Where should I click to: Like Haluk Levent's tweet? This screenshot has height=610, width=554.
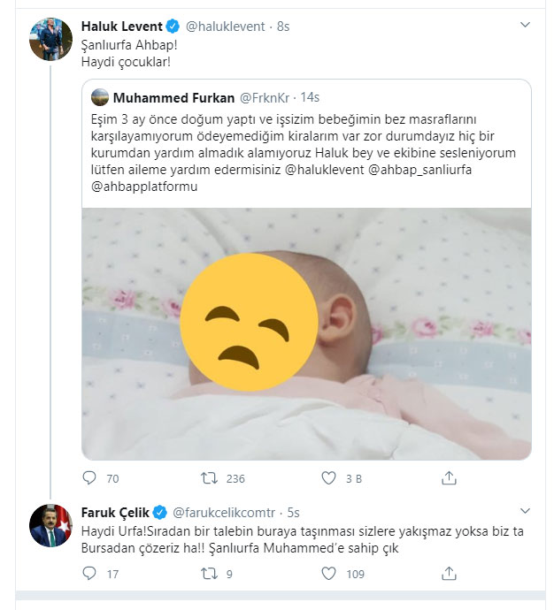[329, 478]
